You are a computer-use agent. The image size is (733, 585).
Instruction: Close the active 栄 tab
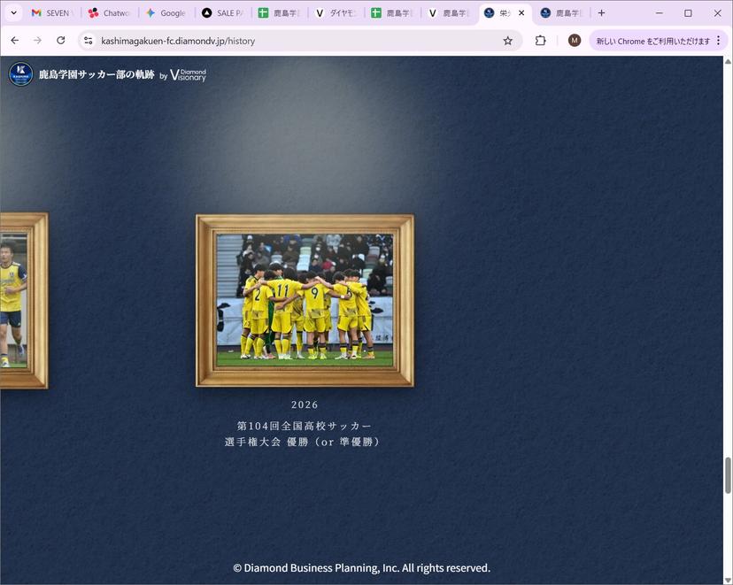pyautogui.click(x=521, y=13)
